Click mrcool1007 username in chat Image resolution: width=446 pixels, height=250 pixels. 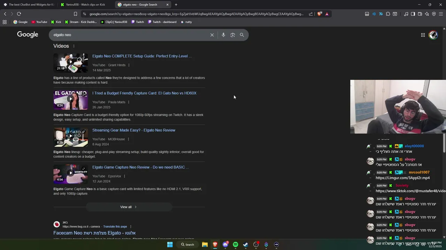(x=419, y=173)
